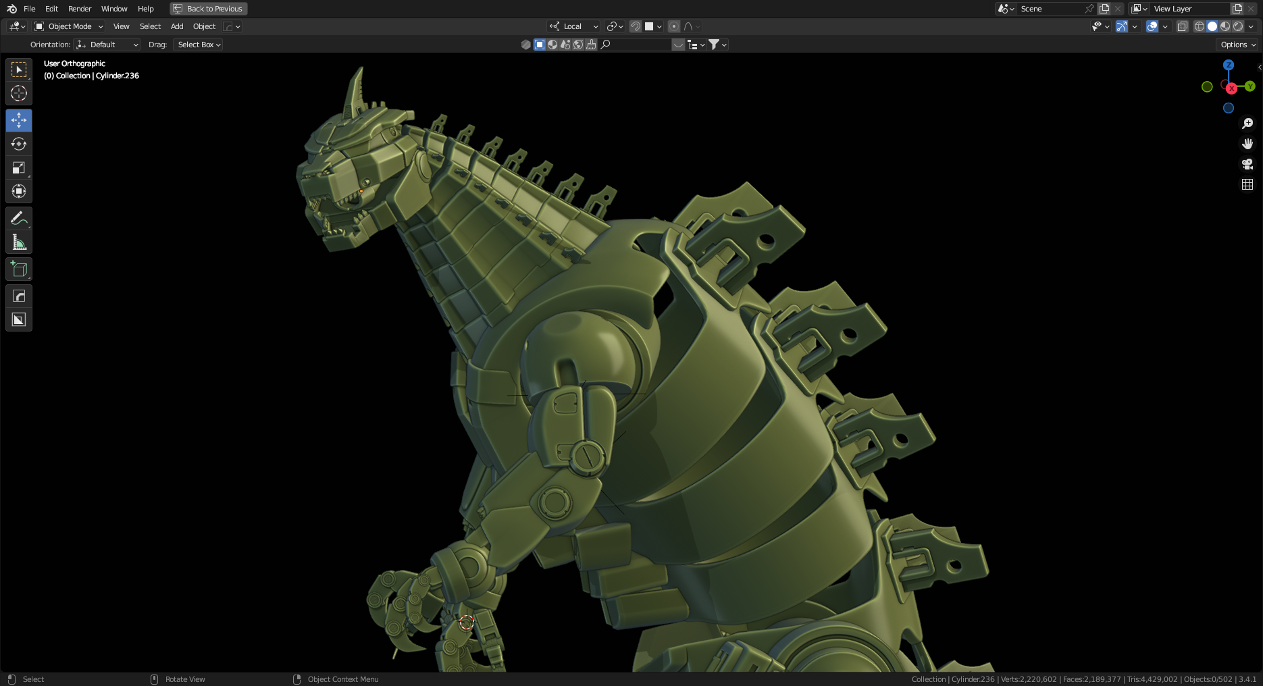Click the Blender logo menu icon
Image resolution: width=1263 pixels, height=686 pixels.
click(11, 9)
